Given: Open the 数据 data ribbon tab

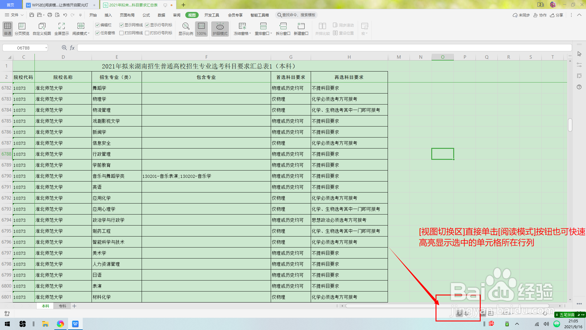Looking at the screenshot, I should tap(161, 15).
